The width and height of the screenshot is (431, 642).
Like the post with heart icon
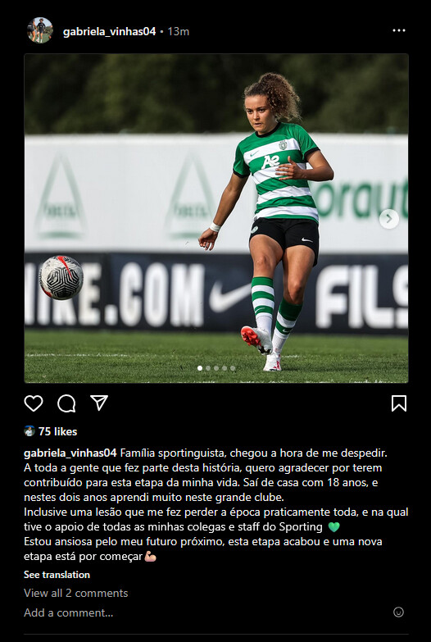coord(34,403)
